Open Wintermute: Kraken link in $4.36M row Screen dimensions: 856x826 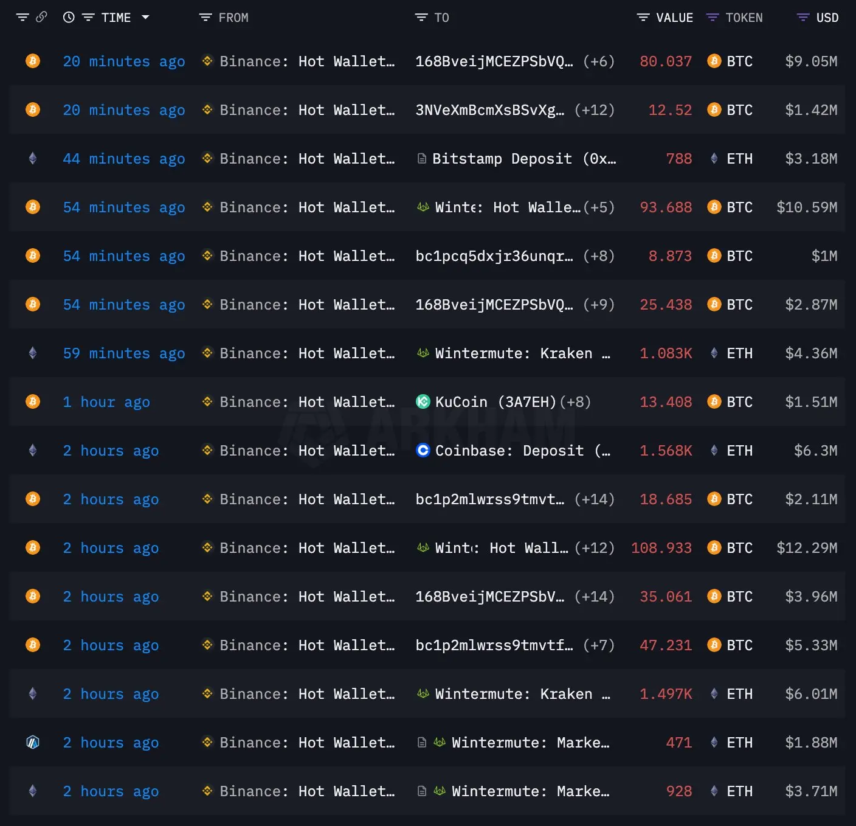click(523, 353)
